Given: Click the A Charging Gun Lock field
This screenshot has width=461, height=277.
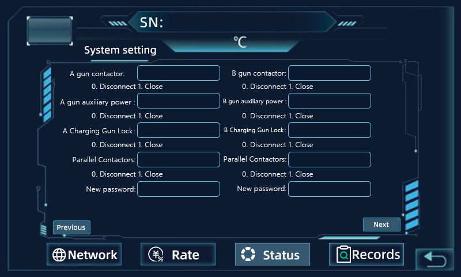Looking at the screenshot, I should coord(179,130).
